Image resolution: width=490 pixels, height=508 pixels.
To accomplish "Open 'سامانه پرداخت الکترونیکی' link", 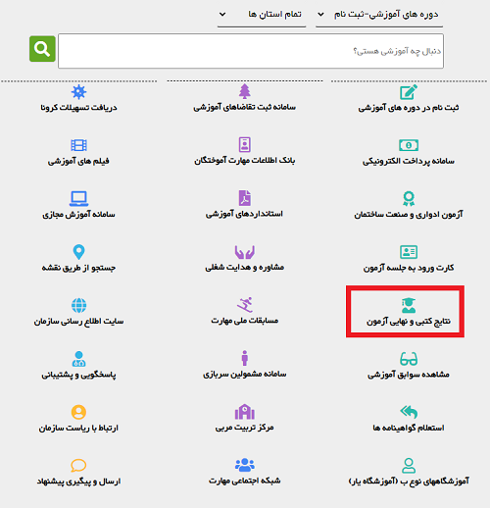I will click(x=409, y=161).
